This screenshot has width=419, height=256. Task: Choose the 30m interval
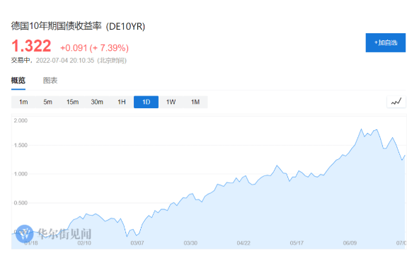pos(97,102)
